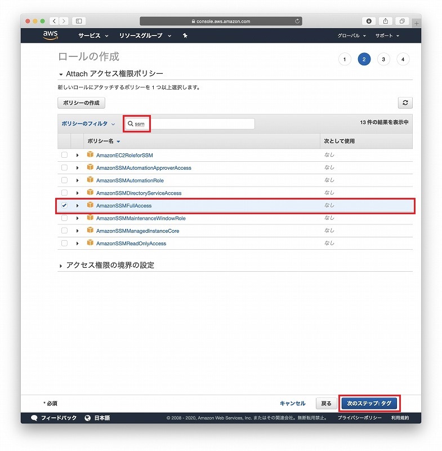Open the ポリシーのフィルタ dropdown

(88, 123)
